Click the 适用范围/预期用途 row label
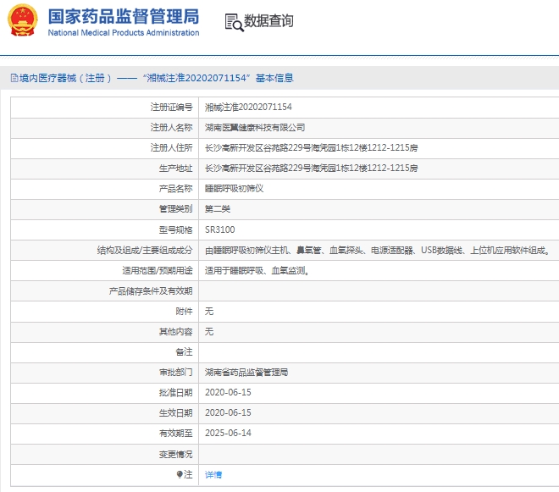Screen dimensions: 559x492 pos(158,271)
